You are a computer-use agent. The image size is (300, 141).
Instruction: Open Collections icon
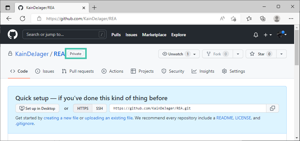point(263,19)
